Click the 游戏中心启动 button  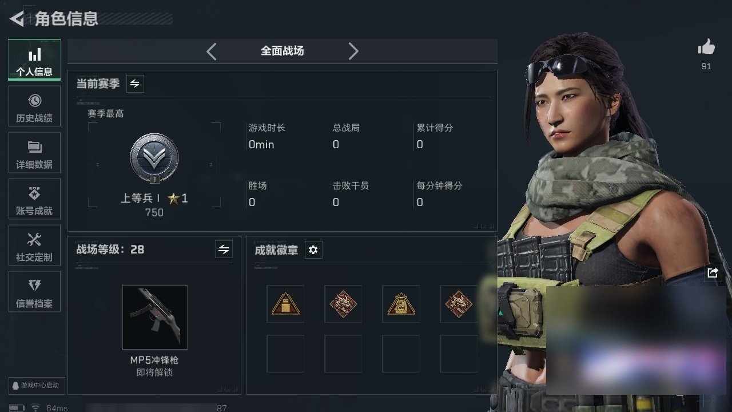35,385
